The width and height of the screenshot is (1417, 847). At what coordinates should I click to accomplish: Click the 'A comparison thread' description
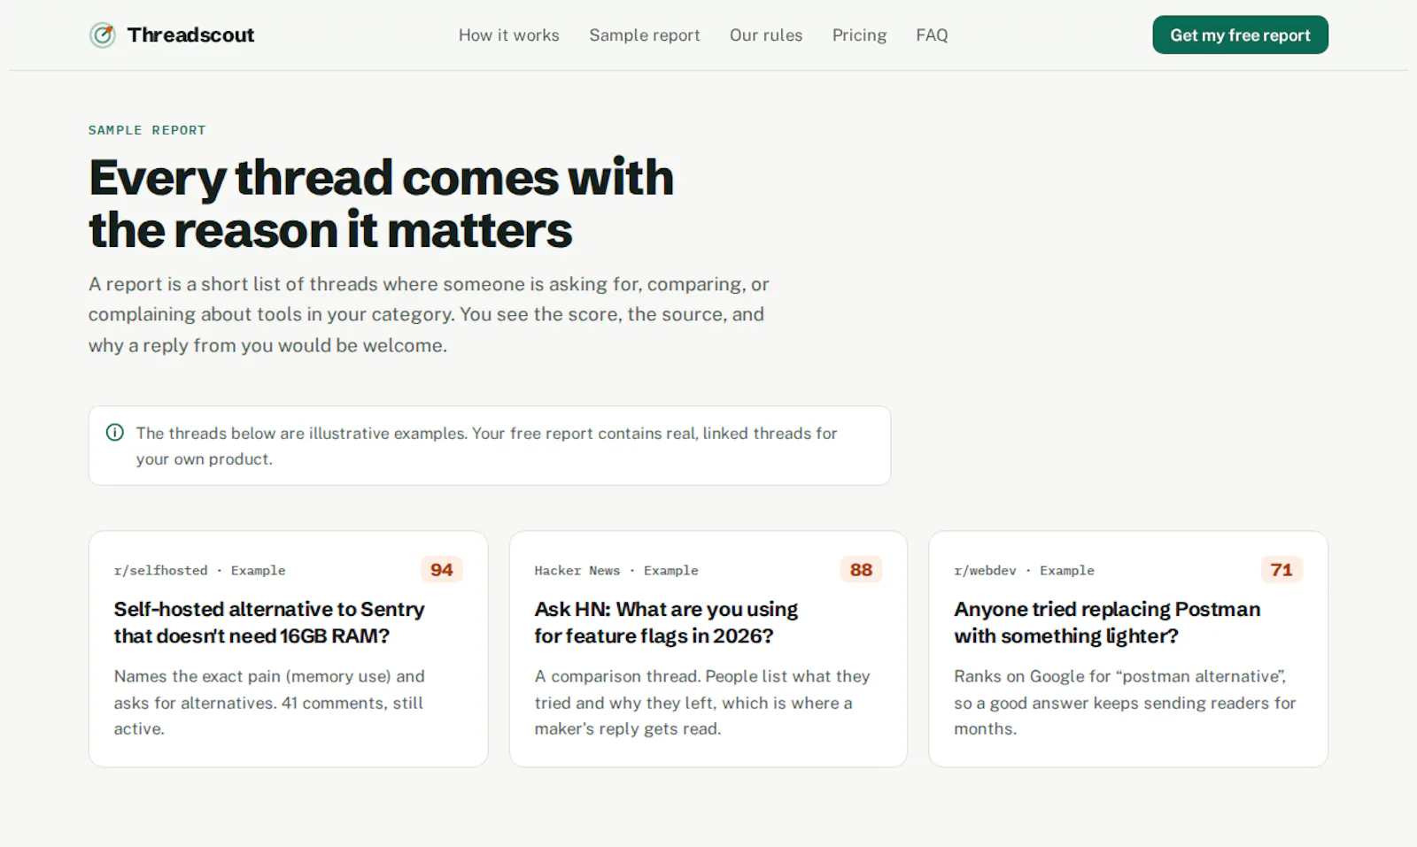pos(702,703)
